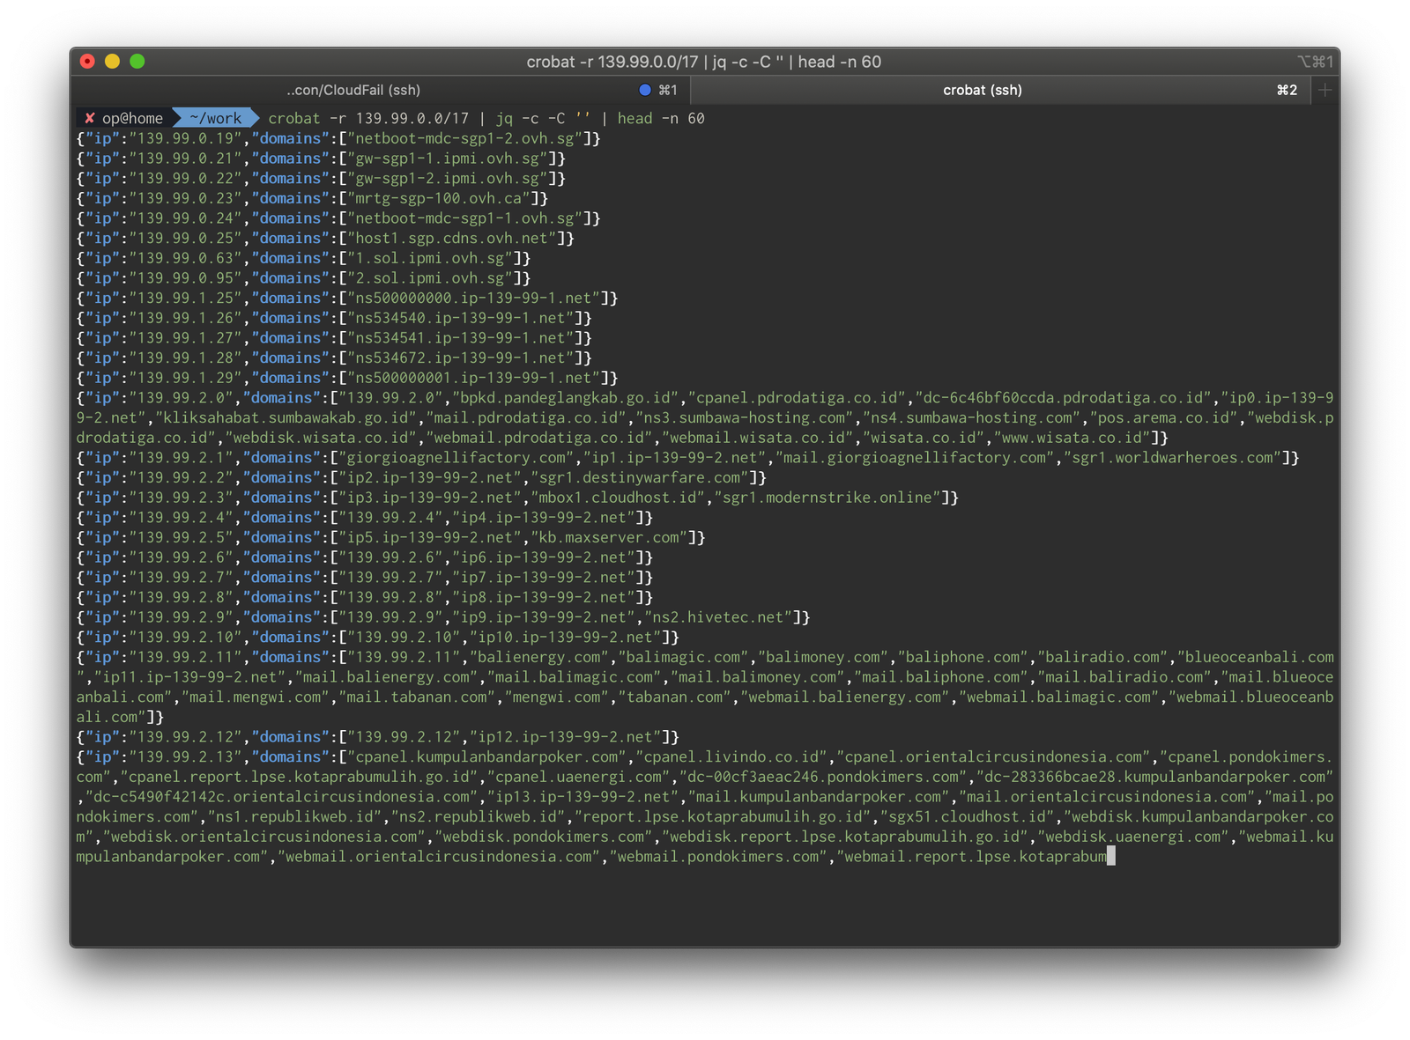Click domain "gw-sgp1-1.ipmi.ovh.sg"

451,159
